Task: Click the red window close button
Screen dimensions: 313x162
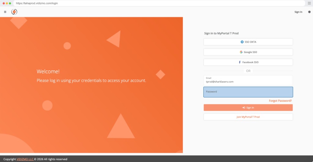Action: [4, 3]
